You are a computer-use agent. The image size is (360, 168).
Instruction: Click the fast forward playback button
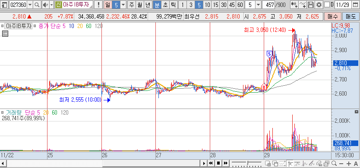click(x=226, y=163)
